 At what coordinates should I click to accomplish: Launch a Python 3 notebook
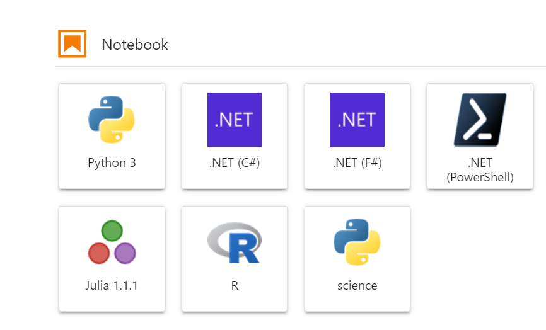click(x=112, y=136)
